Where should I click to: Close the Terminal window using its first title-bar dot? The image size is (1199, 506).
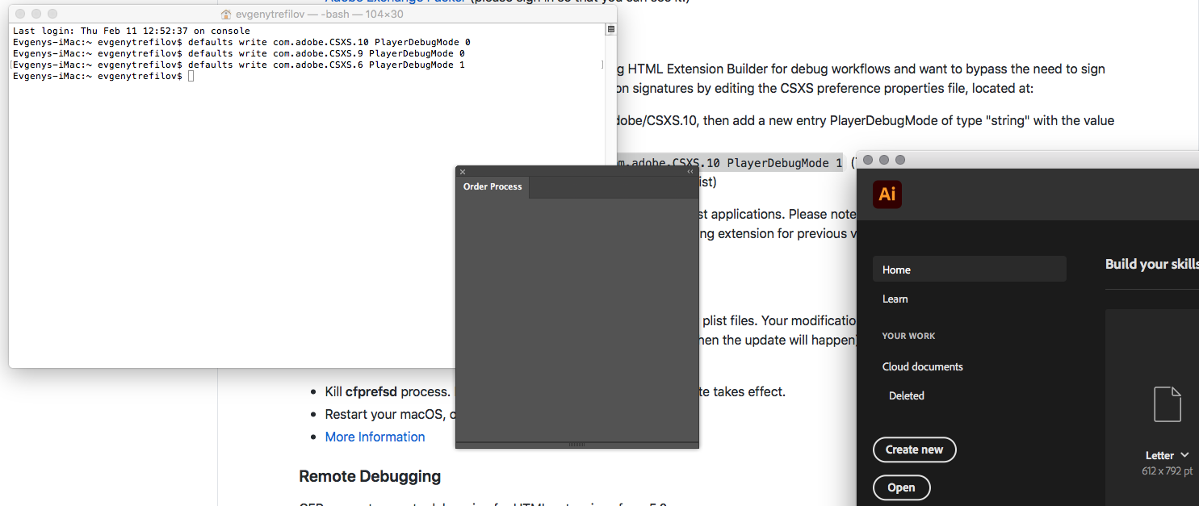click(20, 15)
